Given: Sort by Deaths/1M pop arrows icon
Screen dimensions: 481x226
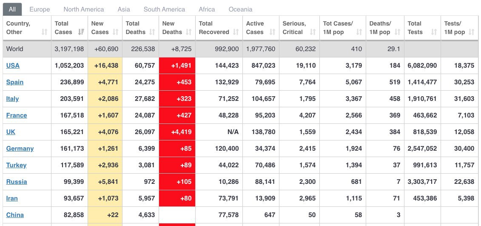Looking at the screenshot, I should coord(397,32).
